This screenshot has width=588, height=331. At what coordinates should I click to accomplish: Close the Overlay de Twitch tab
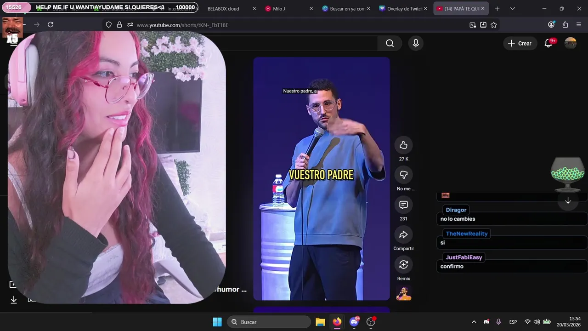tap(425, 9)
